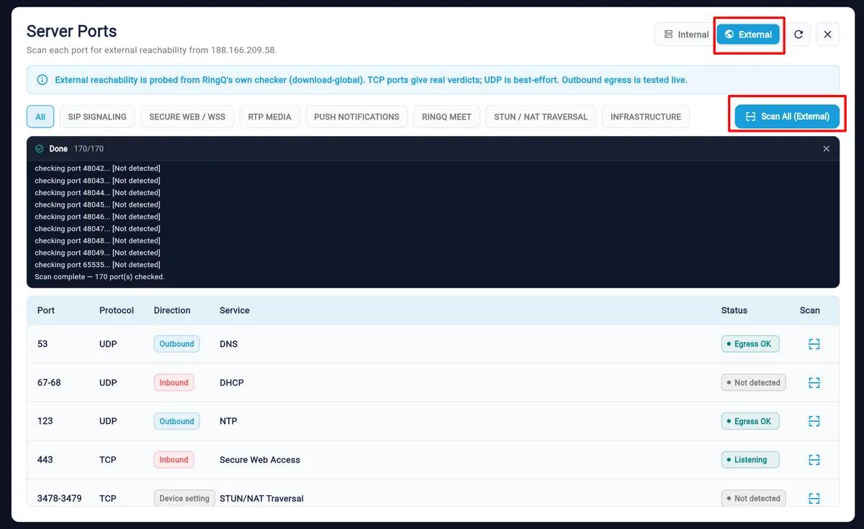Scan port 67-68 DHCP row icon
This screenshot has width=864, height=529.
pyautogui.click(x=814, y=383)
